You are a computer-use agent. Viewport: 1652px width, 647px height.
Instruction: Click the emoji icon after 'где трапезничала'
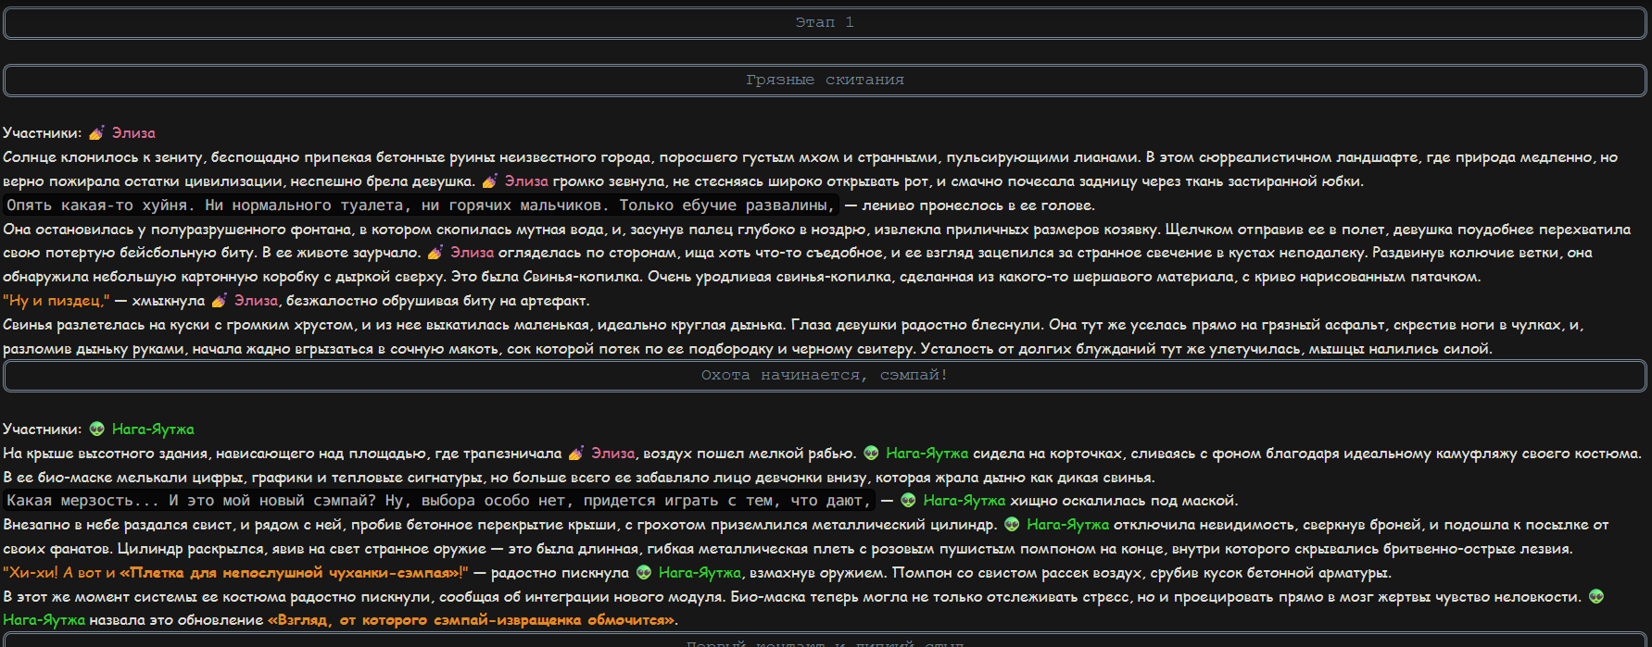click(576, 454)
